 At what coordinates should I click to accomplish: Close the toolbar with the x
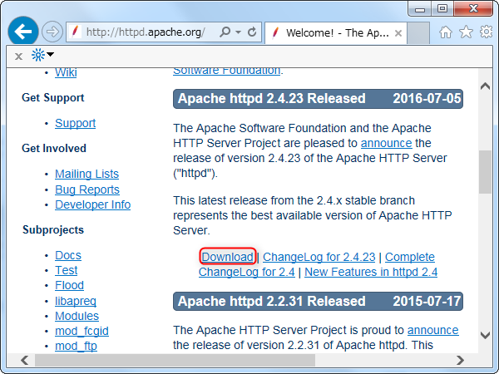pyautogui.click(x=18, y=57)
